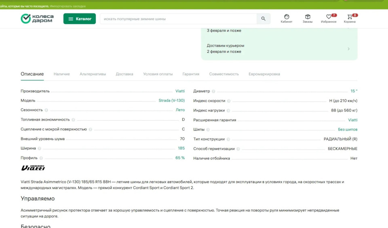This screenshot has width=388, height=228.
Task: Focus the tire search input field
Action: click(178, 19)
